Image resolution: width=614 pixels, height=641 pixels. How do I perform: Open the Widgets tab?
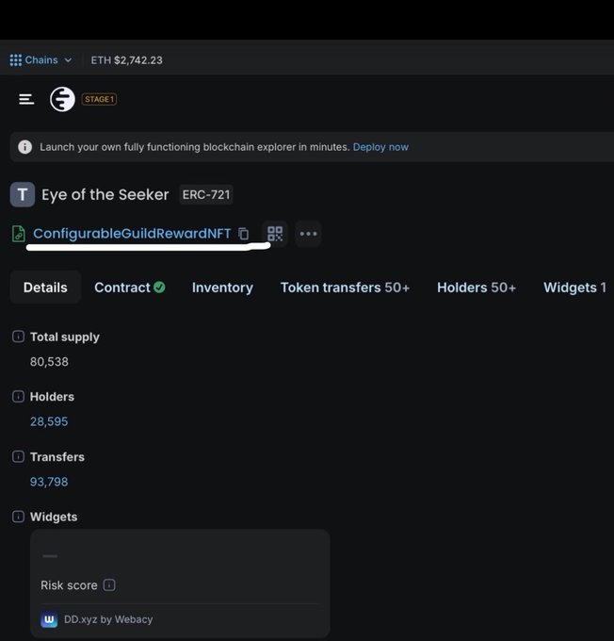coord(574,288)
